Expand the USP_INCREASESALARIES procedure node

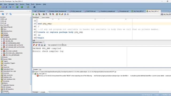coord(2,43)
